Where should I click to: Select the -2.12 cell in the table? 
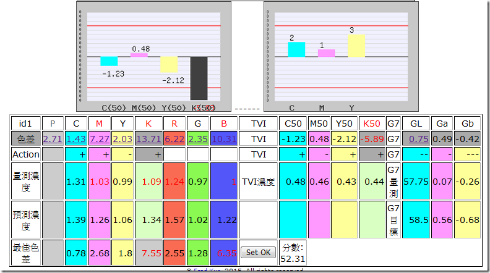[344, 139]
